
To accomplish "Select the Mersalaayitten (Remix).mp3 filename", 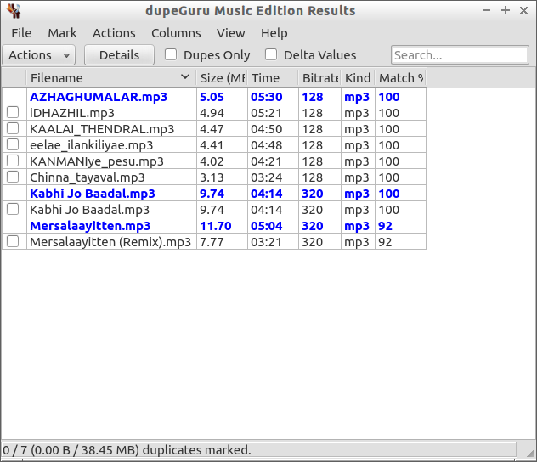I will [x=110, y=242].
